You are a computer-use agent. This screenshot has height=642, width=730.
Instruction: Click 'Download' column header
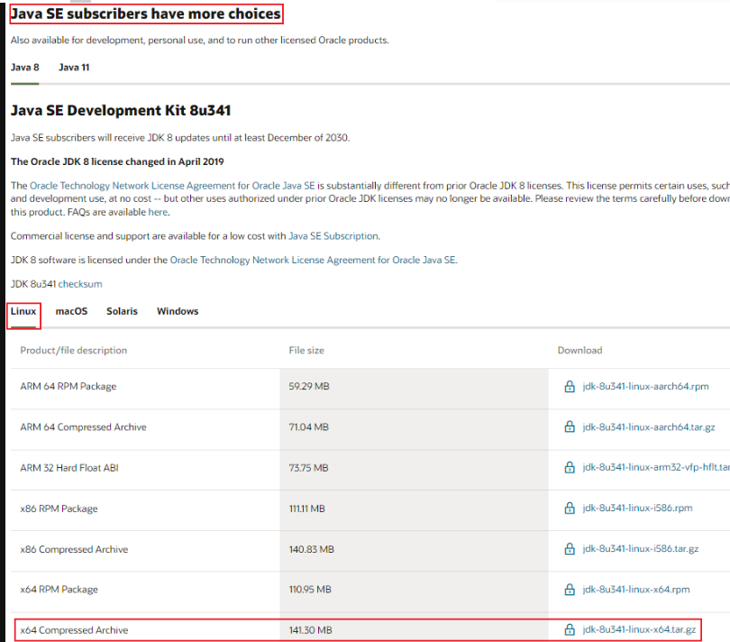click(x=580, y=351)
